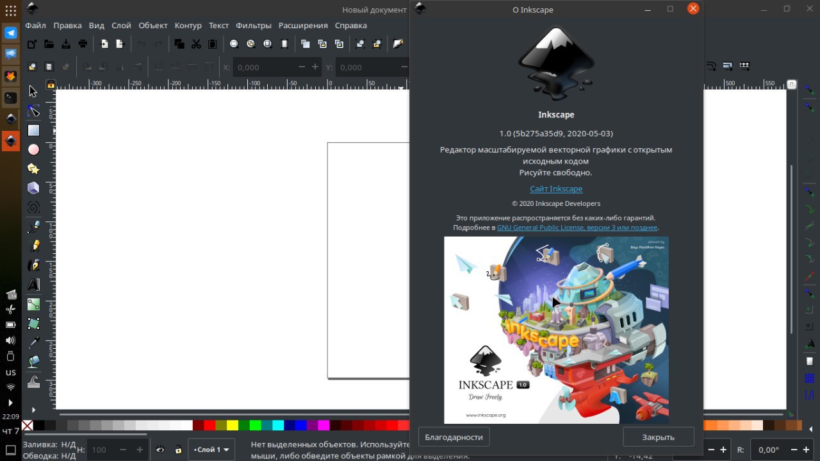This screenshot has height=461, width=820.
Task: Toggle current layer visibility eye
Action: coord(160,449)
